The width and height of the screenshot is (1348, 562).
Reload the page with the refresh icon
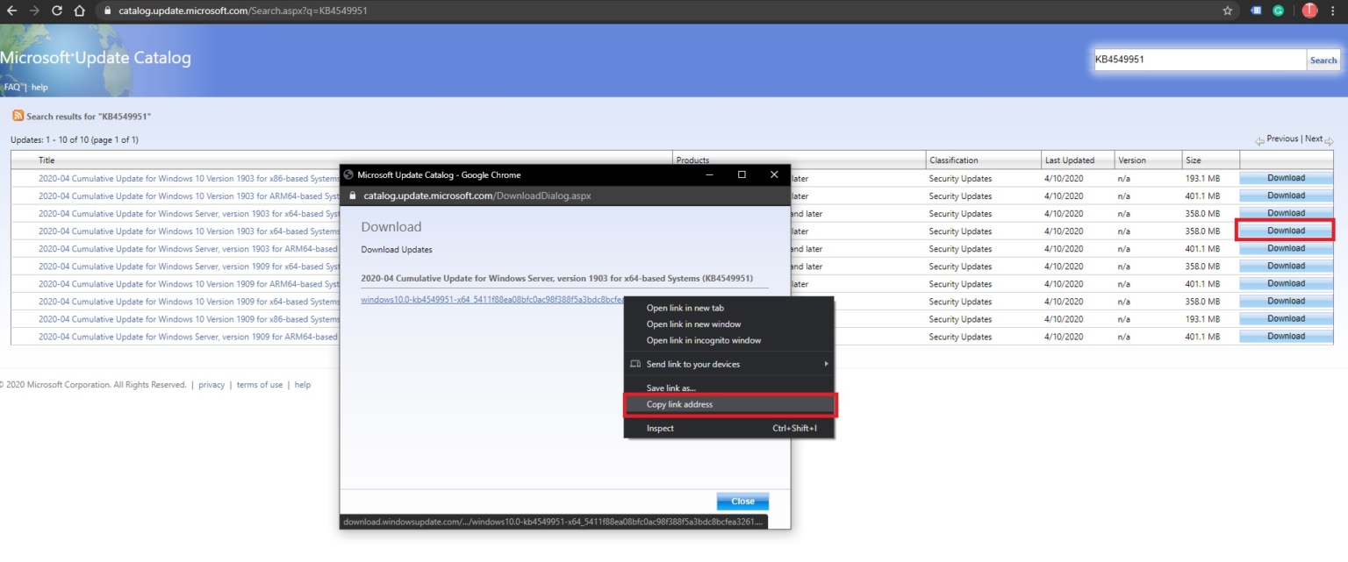point(56,12)
